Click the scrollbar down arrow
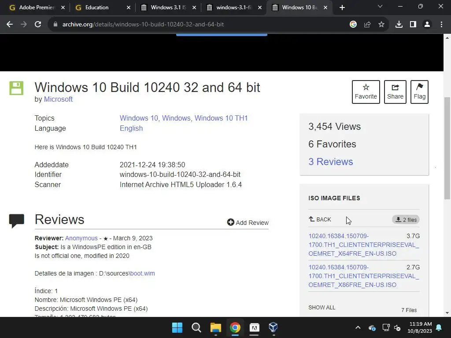 [447, 313]
